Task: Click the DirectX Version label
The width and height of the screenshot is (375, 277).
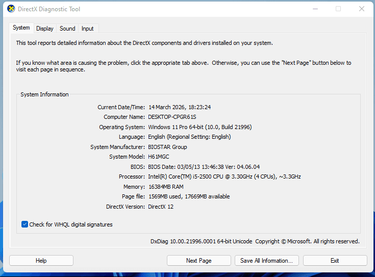Action: pos(126,207)
